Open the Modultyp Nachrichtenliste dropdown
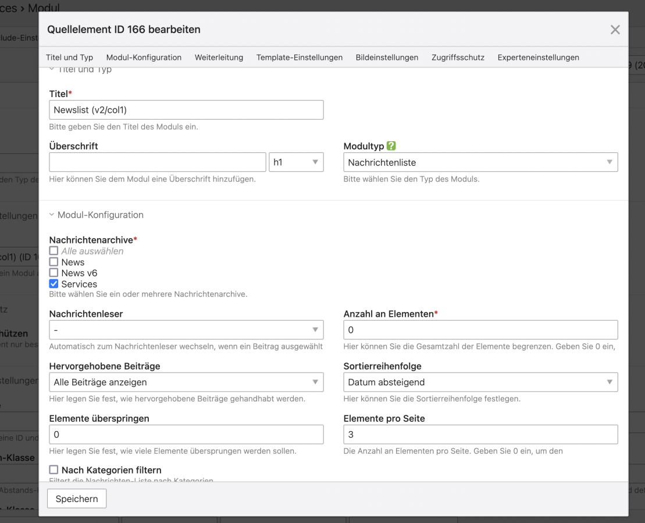The width and height of the screenshot is (645, 523). coord(480,162)
